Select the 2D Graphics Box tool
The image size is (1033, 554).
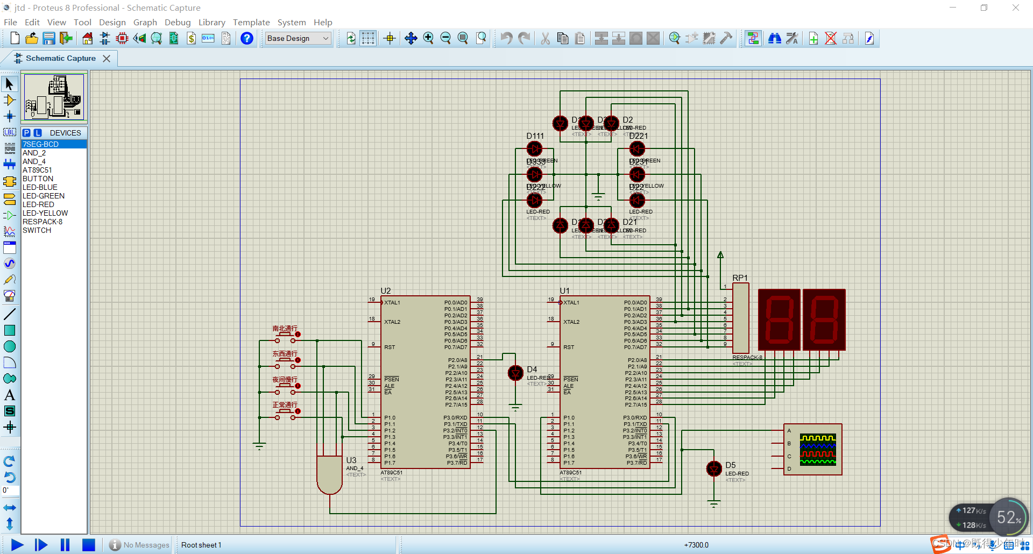[10, 330]
